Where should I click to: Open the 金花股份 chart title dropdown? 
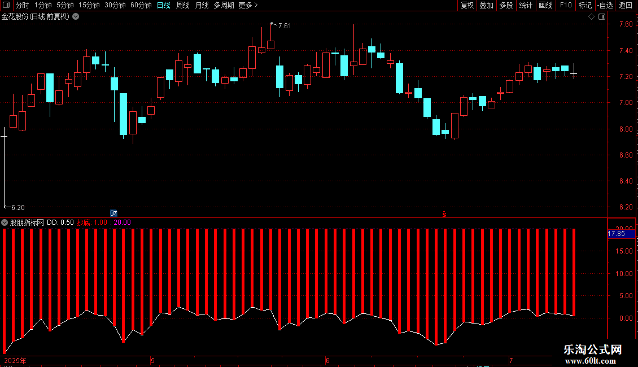[76, 17]
